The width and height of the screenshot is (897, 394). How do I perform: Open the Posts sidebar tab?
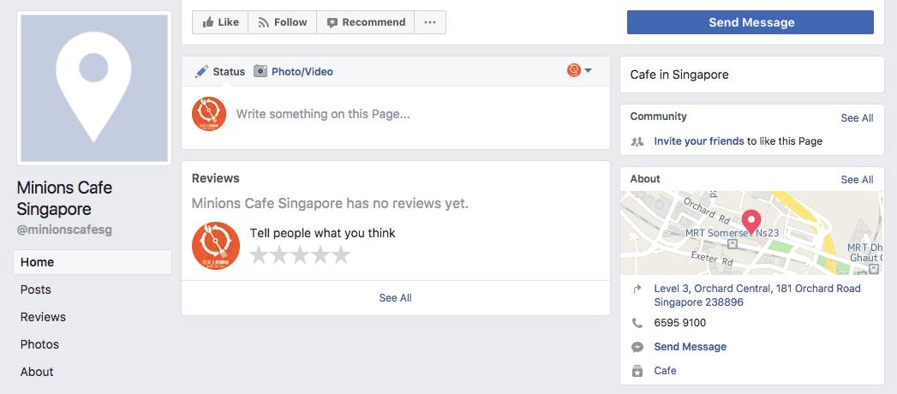36,290
